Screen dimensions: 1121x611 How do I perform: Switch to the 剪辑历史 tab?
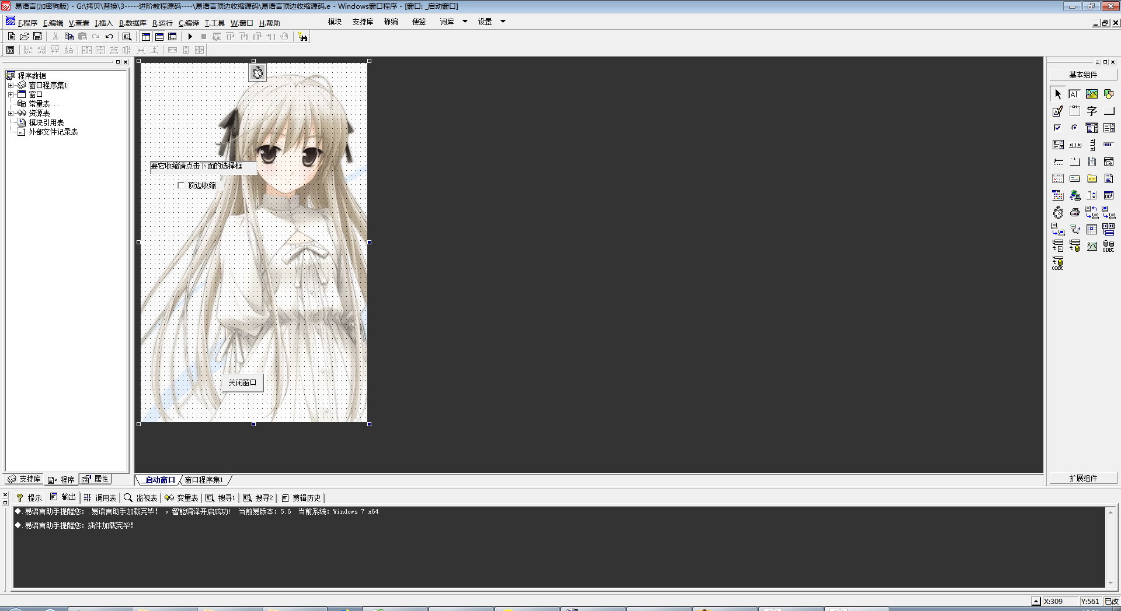pos(301,498)
